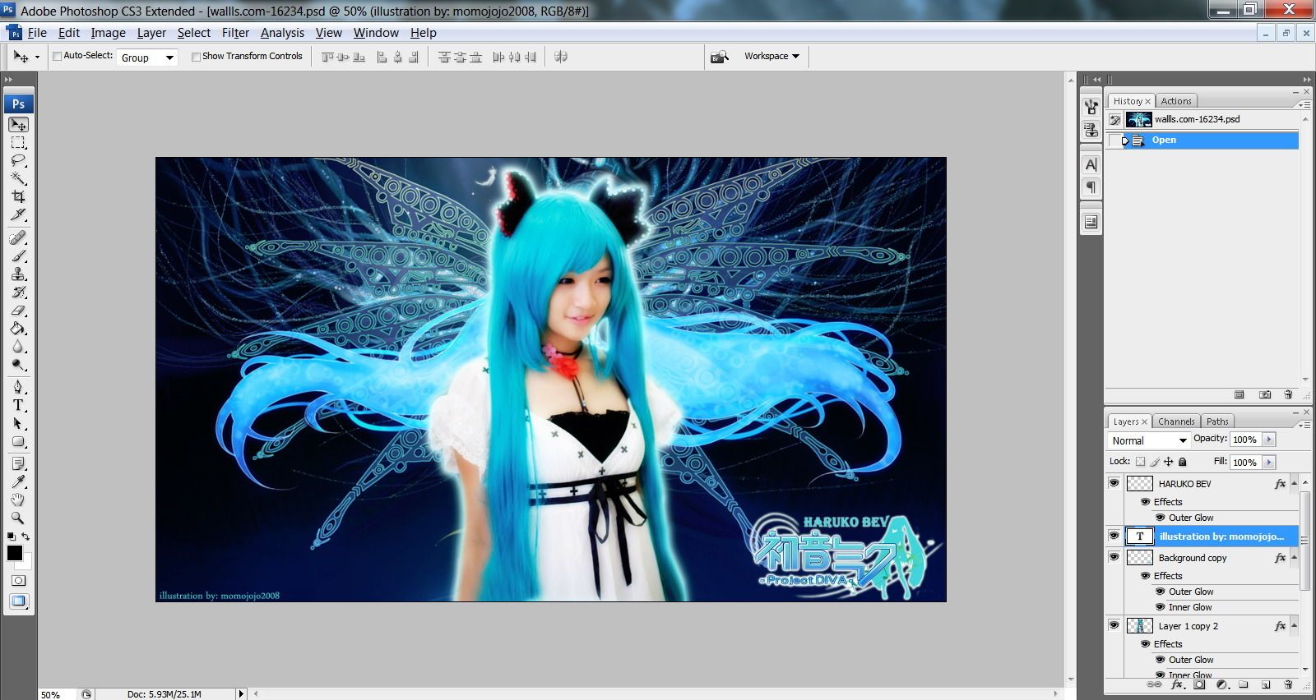Swap foreground and background colors
The image size is (1316, 700).
[25, 537]
